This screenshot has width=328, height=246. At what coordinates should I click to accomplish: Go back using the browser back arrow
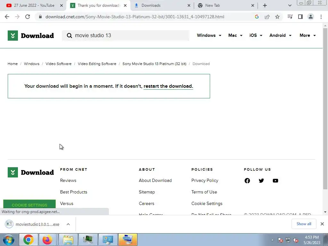point(7,17)
